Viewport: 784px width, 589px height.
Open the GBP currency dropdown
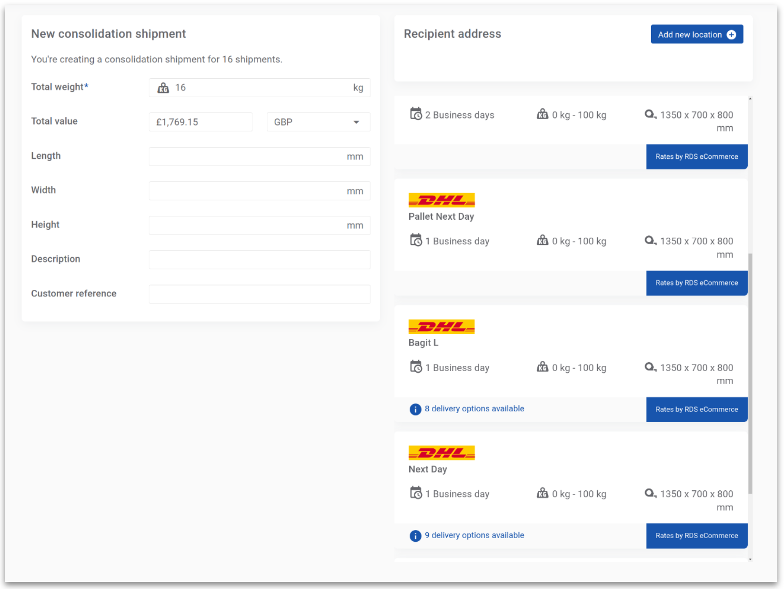click(x=318, y=122)
